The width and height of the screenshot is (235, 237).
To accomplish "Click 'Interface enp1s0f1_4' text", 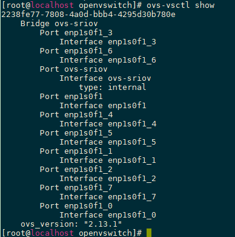I will [x=108, y=124].
